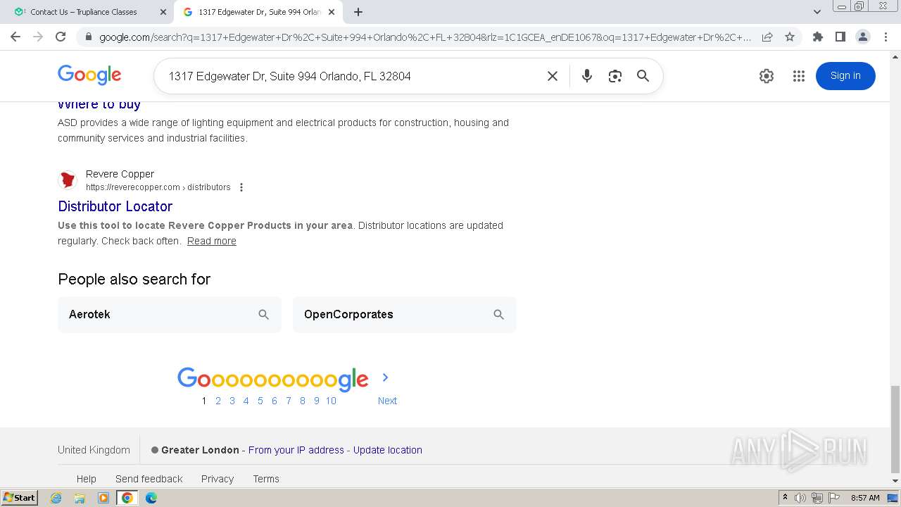Open Send feedback footer link
The height and width of the screenshot is (507, 901).
(x=149, y=479)
